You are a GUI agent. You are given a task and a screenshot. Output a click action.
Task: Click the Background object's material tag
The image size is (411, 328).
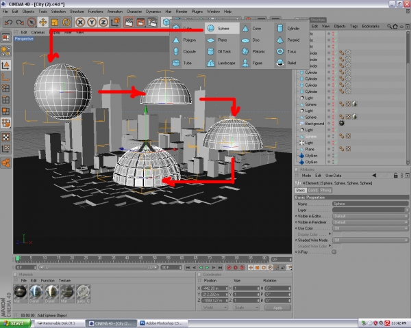(342, 123)
